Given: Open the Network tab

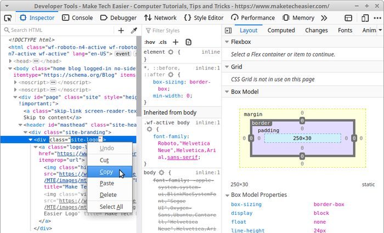Looking at the screenshot, I should pyautogui.click(x=160, y=18).
